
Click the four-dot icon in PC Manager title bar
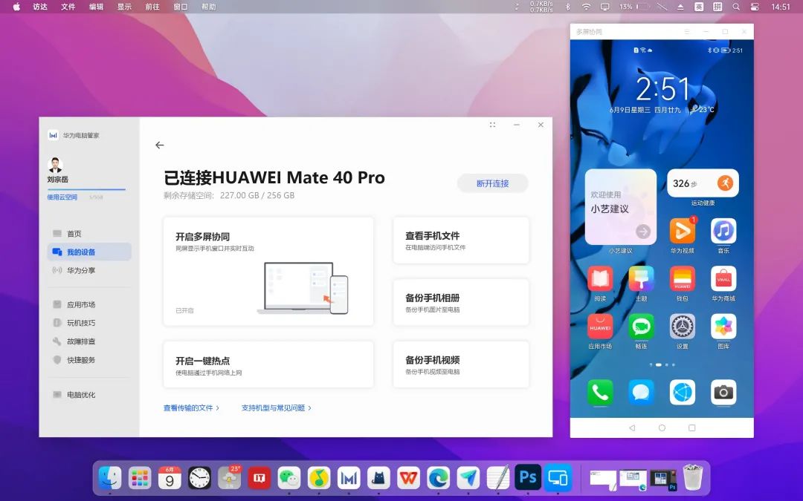tap(492, 125)
